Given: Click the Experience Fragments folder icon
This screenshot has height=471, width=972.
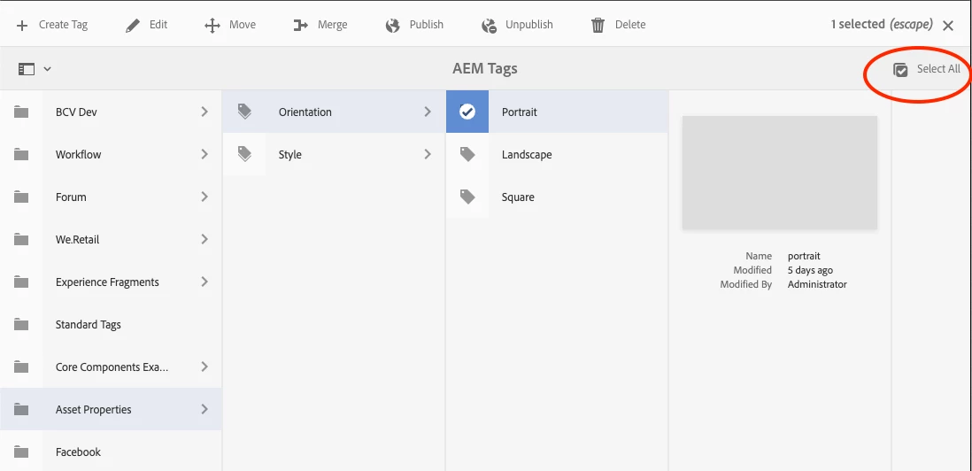Looking at the screenshot, I should [22, 282].
